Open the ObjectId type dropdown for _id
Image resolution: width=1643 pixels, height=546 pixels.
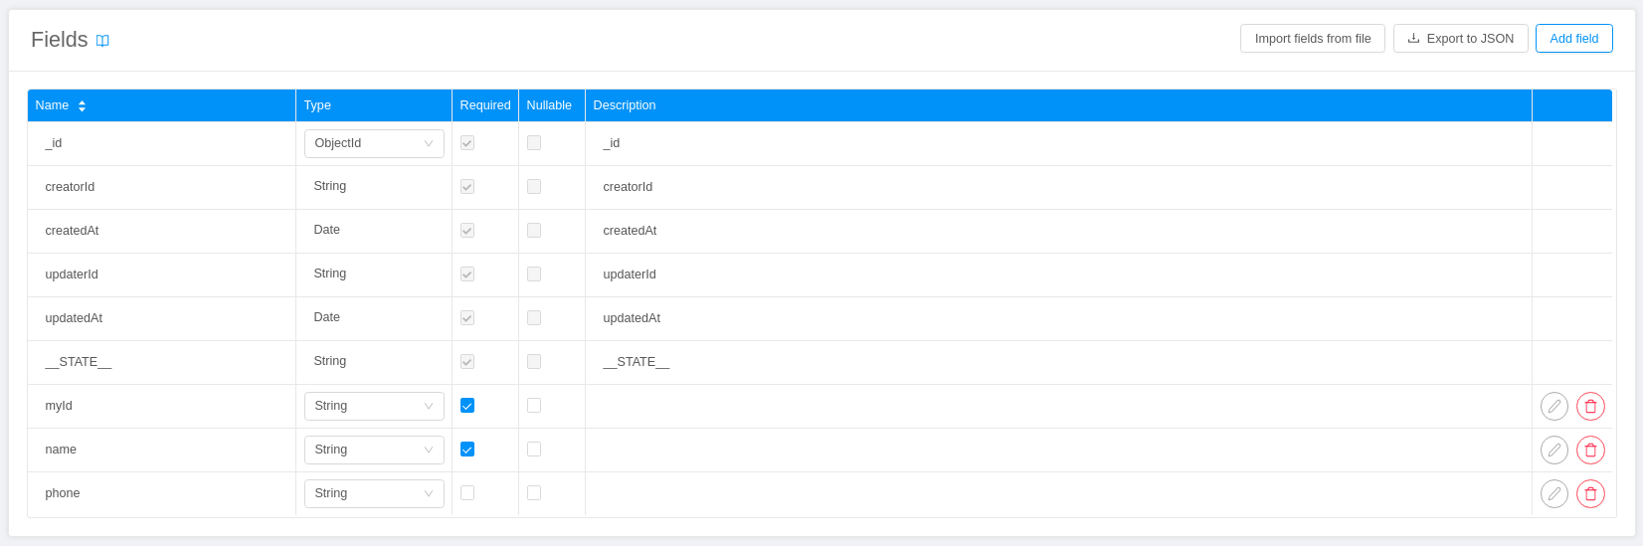tap(374, 143)
